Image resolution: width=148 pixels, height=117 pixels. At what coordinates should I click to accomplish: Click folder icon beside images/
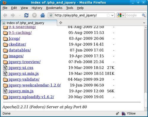tap(5, 56)
